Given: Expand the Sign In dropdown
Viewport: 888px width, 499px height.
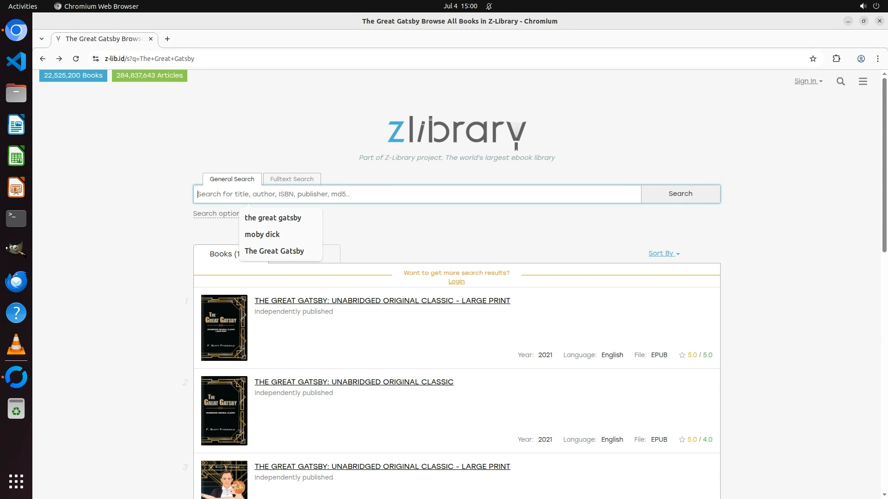Looking at the screenshot, I should pyautogui.click(x=808, y=81).
